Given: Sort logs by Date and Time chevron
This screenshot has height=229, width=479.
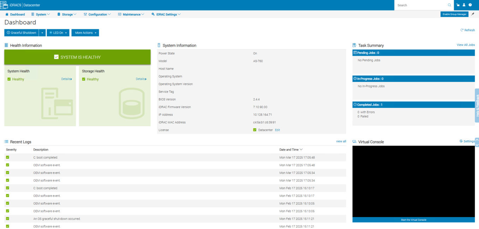Looking at the screenshot, I should pyautogui.click(x=301, y=150).
